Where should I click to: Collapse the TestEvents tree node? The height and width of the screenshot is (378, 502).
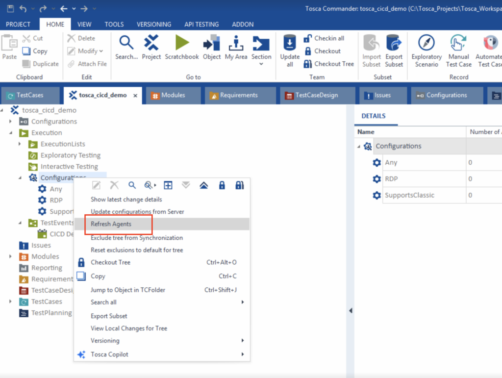[x=20, y=223]
